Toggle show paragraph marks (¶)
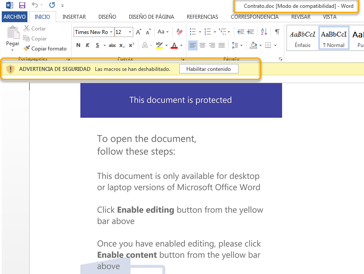364x274 pixels. tap(277, 31)
